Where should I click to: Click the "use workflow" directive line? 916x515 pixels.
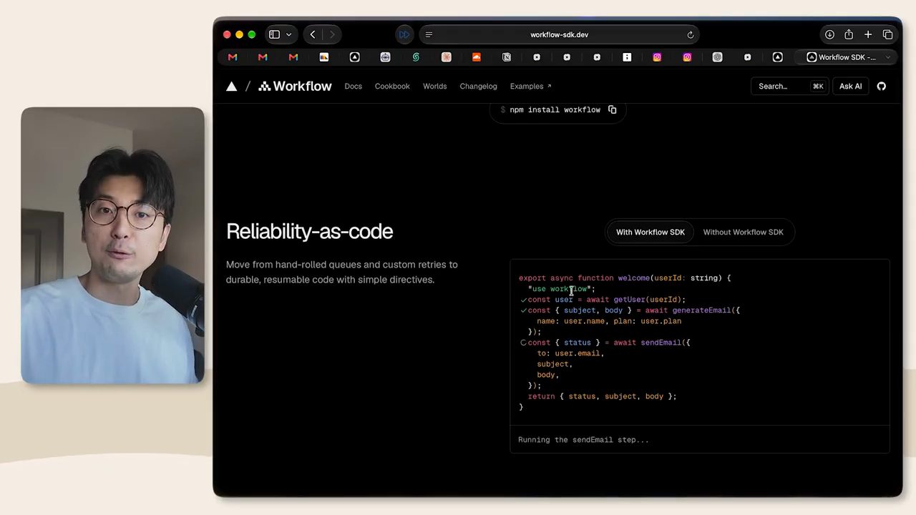[561, 289]
